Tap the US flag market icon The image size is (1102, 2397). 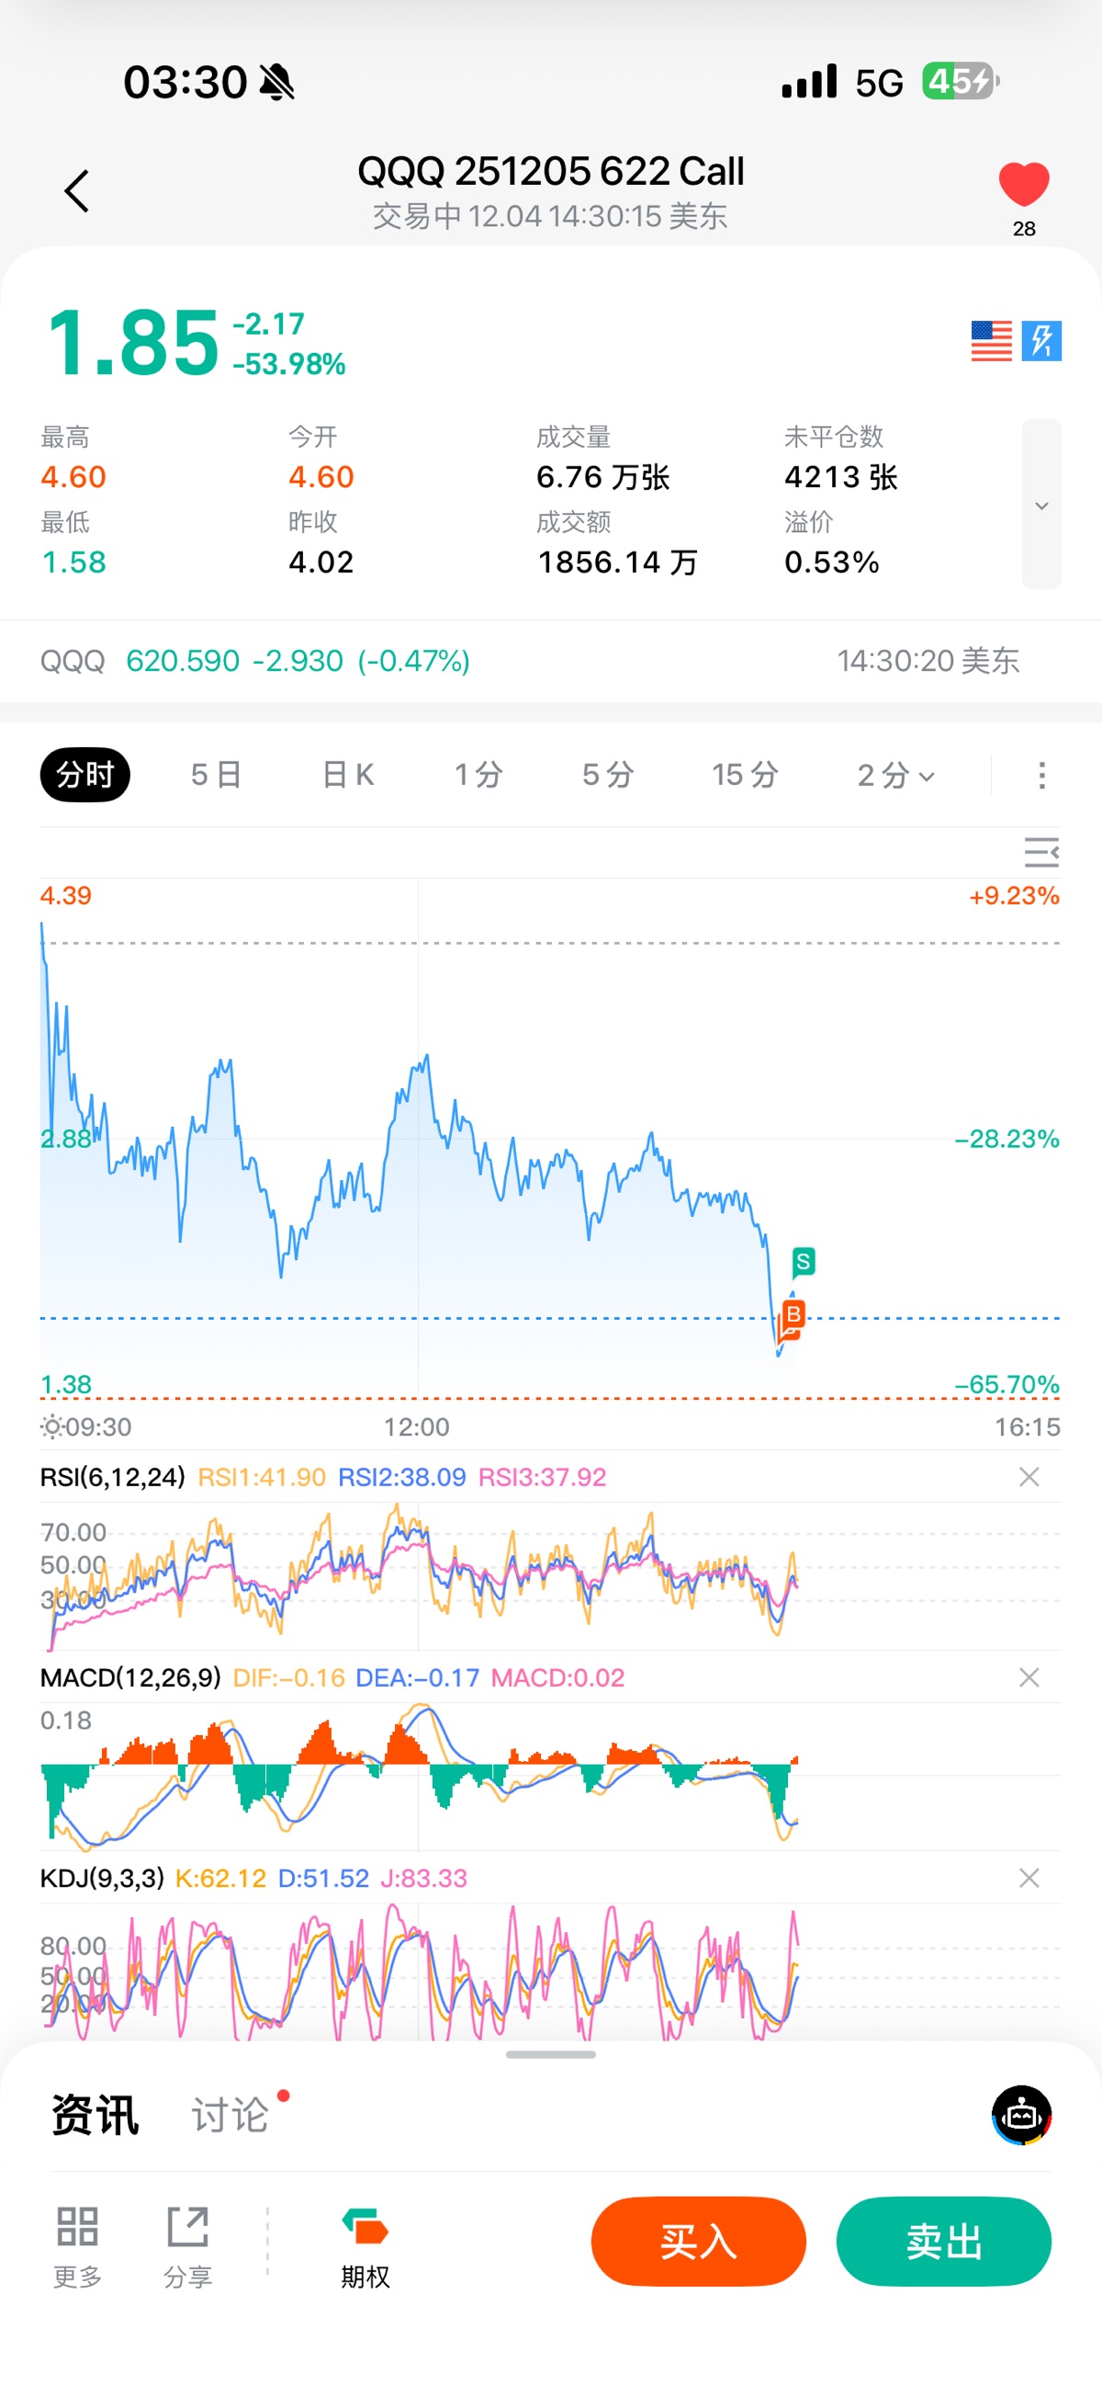click(990, 341)
